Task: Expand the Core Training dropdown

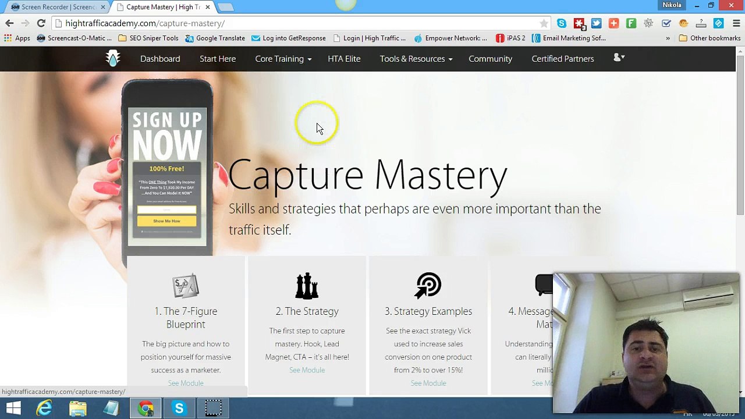Action: coord(283,59)
